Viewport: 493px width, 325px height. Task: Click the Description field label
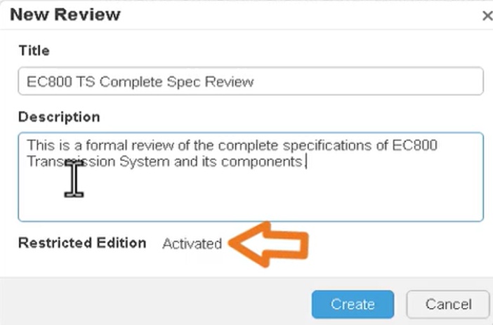click(x=59, y=117)
